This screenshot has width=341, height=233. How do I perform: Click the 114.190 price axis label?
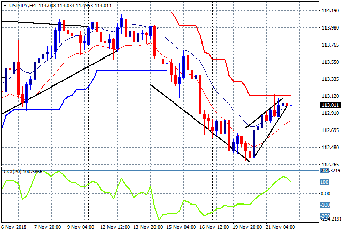click(x=330, y=11)
